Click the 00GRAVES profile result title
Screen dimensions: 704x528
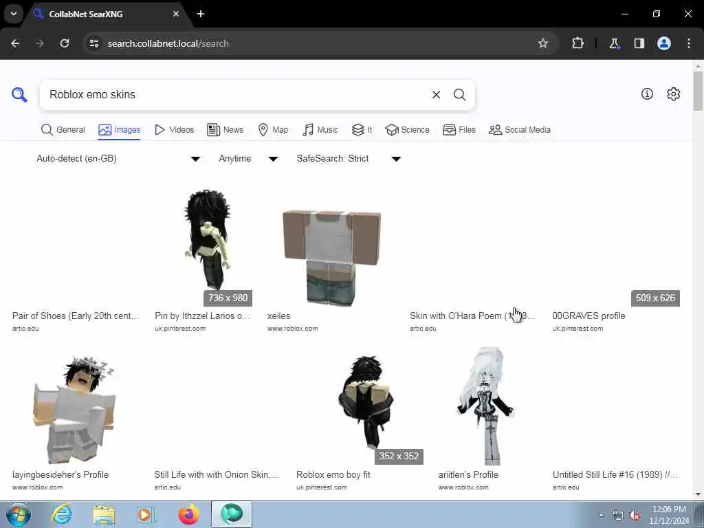(x=588, y=316)
